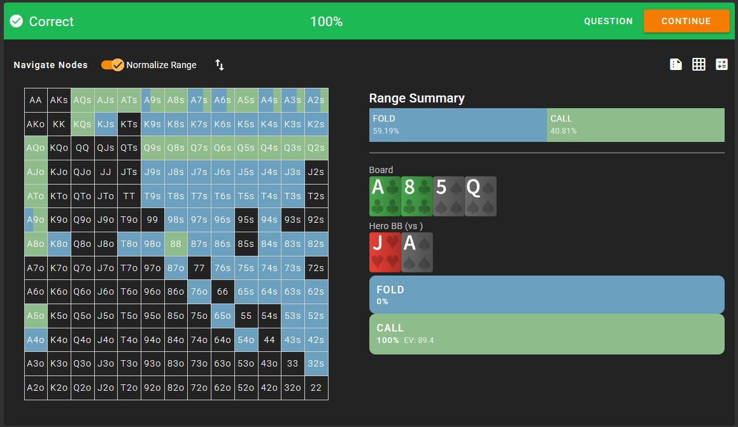Open the notes document icon

(676, 64)
